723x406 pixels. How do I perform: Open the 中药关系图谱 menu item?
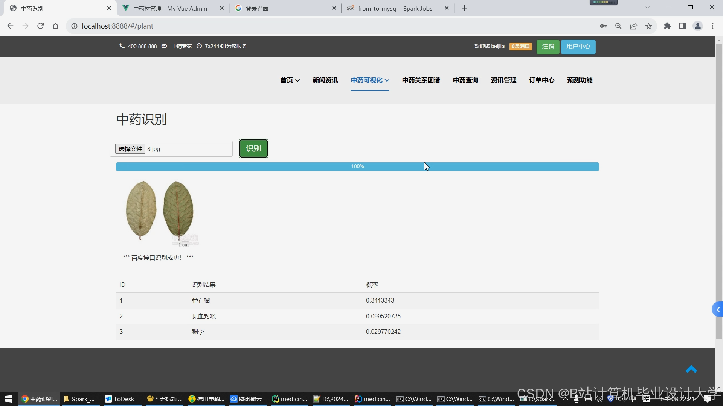point(421,80)
